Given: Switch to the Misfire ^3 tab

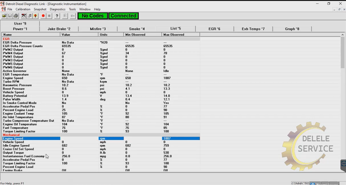Looking at the screenshot, I should pyautogui.click(x=98, y=29).
